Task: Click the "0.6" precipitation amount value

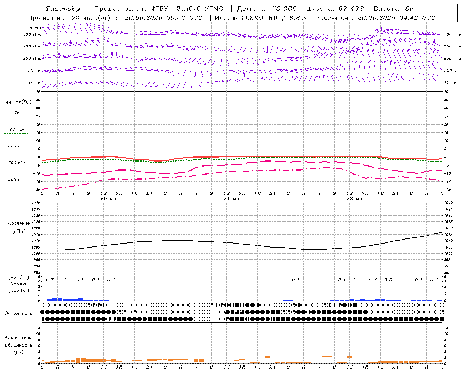Action: click(x=357, y=280)
